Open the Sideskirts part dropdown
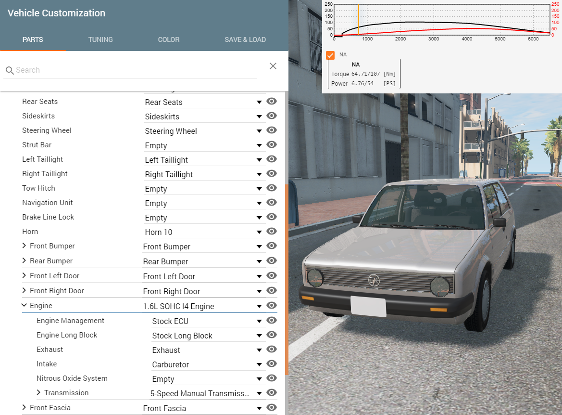Screen dimensions: 562x415 coord(205,117)
